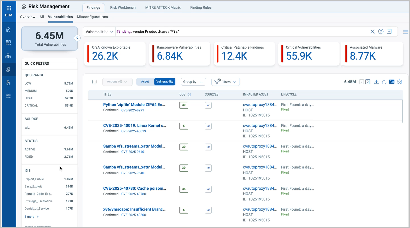Expand the Filters dropdown
This screenshot has height=228, width=410.
tap(226, 82)
